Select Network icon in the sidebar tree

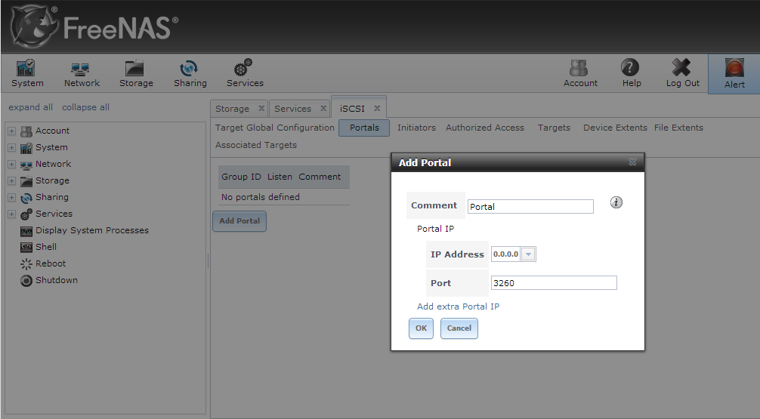26,165
